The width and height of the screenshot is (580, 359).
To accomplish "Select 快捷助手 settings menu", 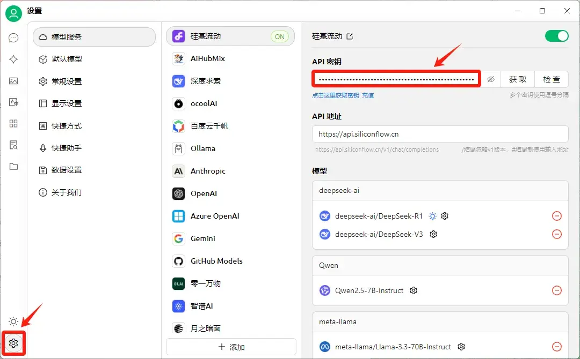I will 94,148.
